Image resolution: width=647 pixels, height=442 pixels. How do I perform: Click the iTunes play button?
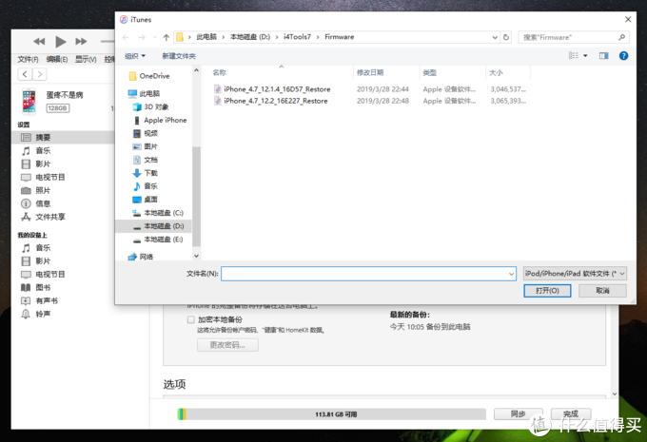click(61, 41)
